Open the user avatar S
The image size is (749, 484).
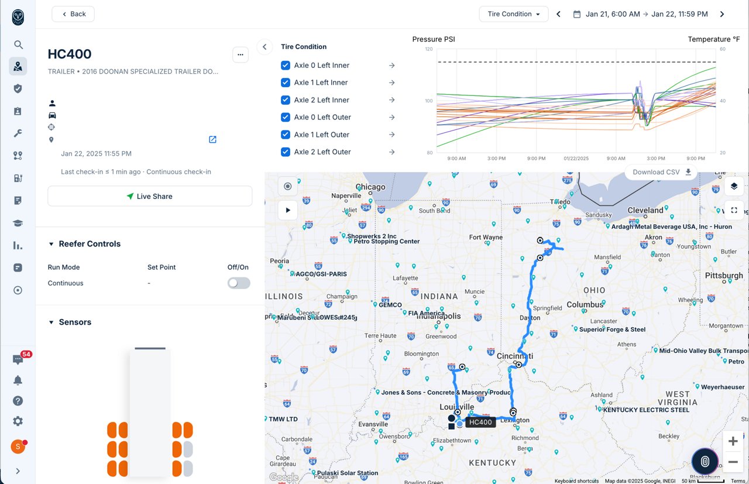pyautogui.click(x=18, y=447)
